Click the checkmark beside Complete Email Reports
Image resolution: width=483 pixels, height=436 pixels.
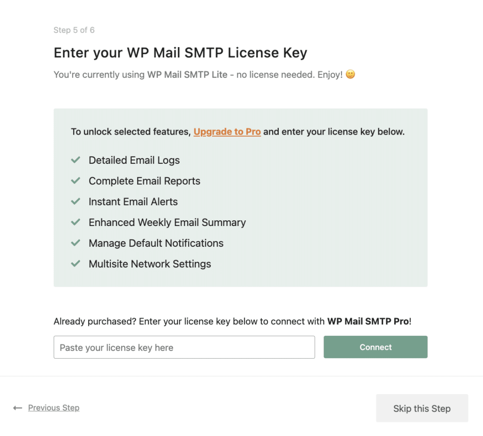click(x=75, y=181)
